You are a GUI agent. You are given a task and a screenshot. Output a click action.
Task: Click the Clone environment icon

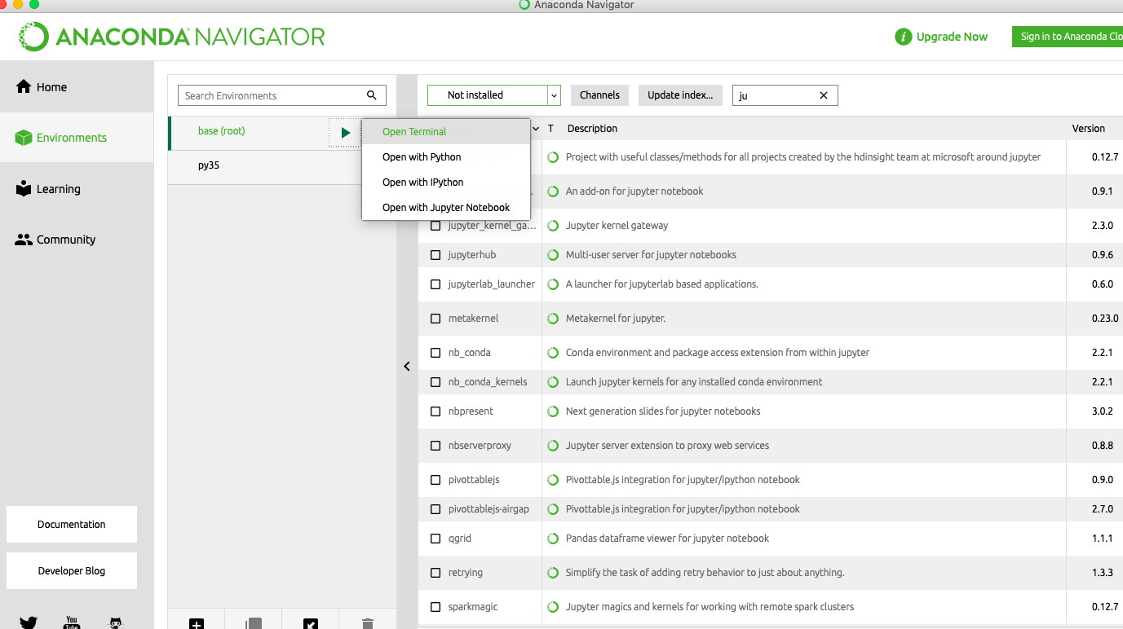[254, 624]
